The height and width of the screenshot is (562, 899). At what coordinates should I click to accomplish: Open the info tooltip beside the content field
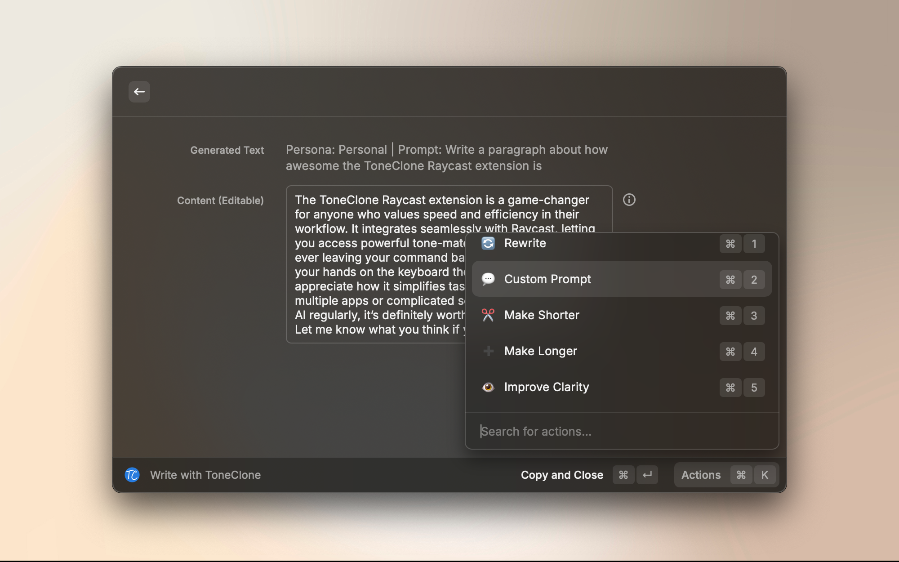(x=629, y=200)
